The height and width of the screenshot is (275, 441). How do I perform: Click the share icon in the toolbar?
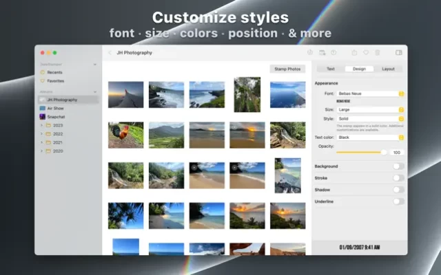click(354, 52)
